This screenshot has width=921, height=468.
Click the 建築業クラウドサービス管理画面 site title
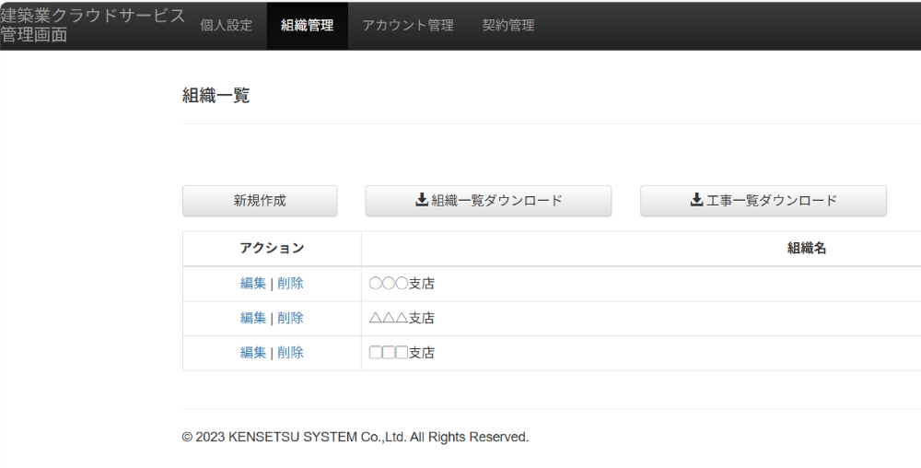point(92,26)
